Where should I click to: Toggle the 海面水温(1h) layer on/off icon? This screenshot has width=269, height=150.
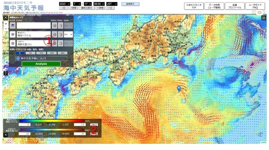[13, 43]
